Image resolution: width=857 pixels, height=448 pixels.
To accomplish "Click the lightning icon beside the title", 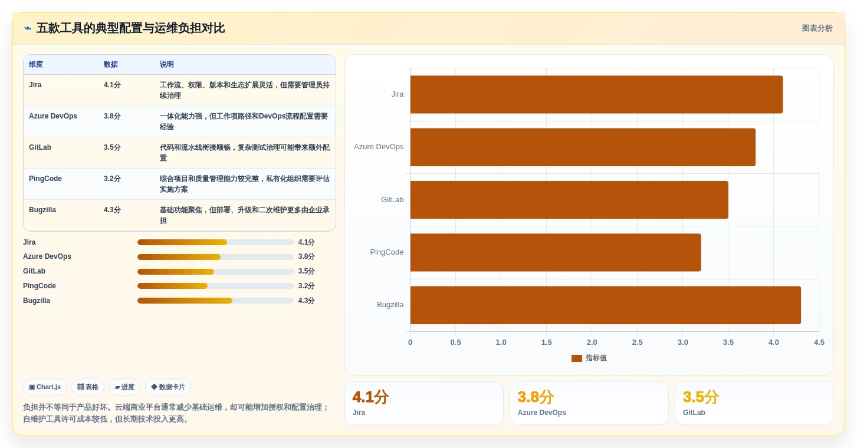I will click(28, 28).
